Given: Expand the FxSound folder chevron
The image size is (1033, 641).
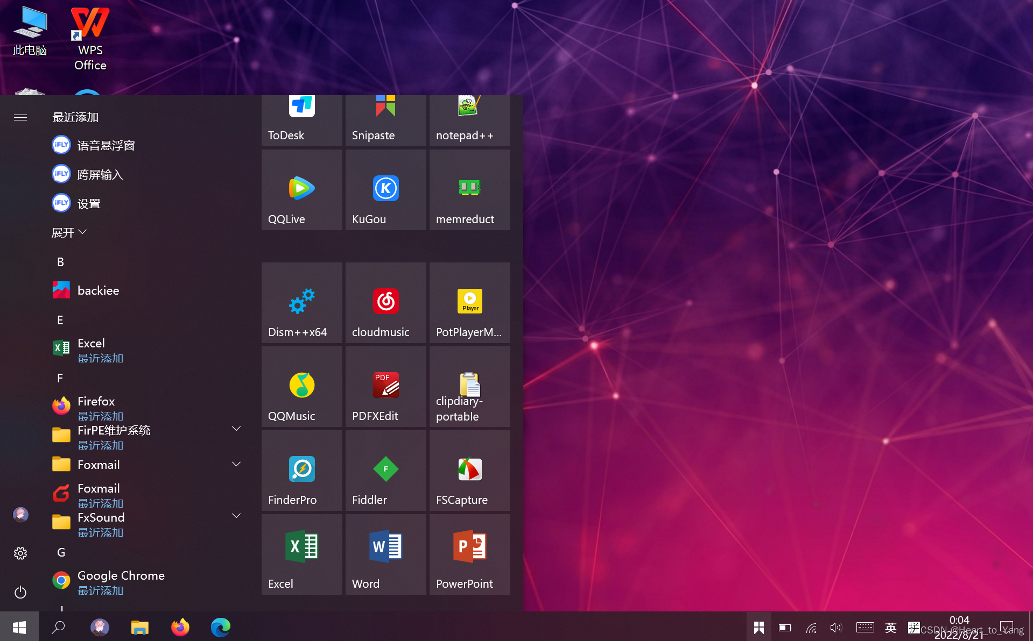Looking at the screenshot, I should [236, 516].
